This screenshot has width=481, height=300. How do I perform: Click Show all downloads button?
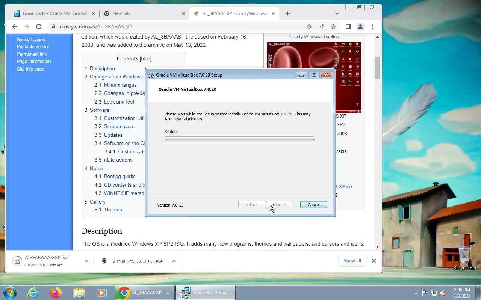[x=352, y=261]
